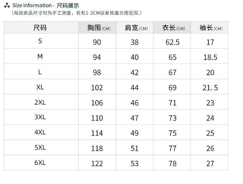Click the 尺码 column header
This screenshot has height=184, width=243.
tap(41, 27)
